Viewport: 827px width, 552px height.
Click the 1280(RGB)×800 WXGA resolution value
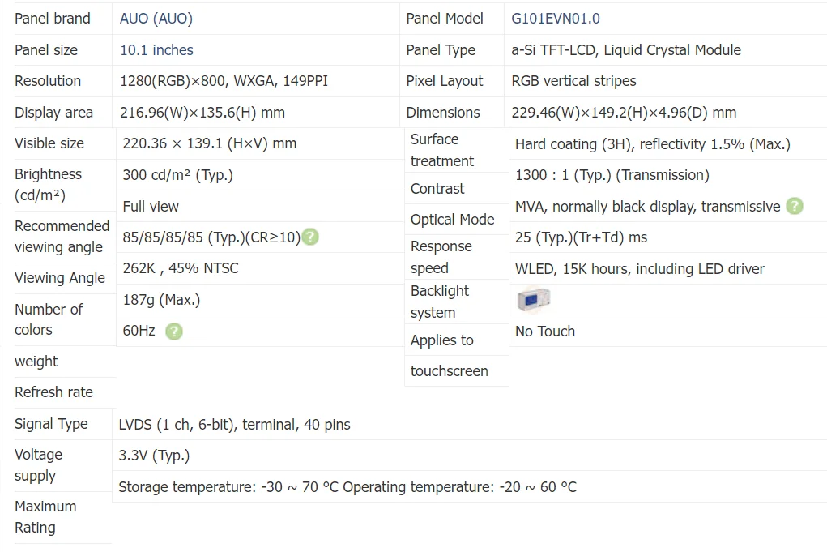[224, 81]
